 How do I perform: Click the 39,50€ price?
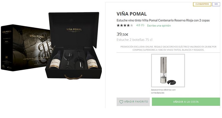tap(122, 34)
